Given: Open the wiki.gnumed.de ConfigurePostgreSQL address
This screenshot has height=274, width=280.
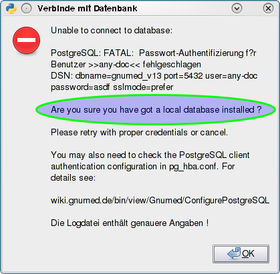Looking at the screenshot, I should coord(160,201).
